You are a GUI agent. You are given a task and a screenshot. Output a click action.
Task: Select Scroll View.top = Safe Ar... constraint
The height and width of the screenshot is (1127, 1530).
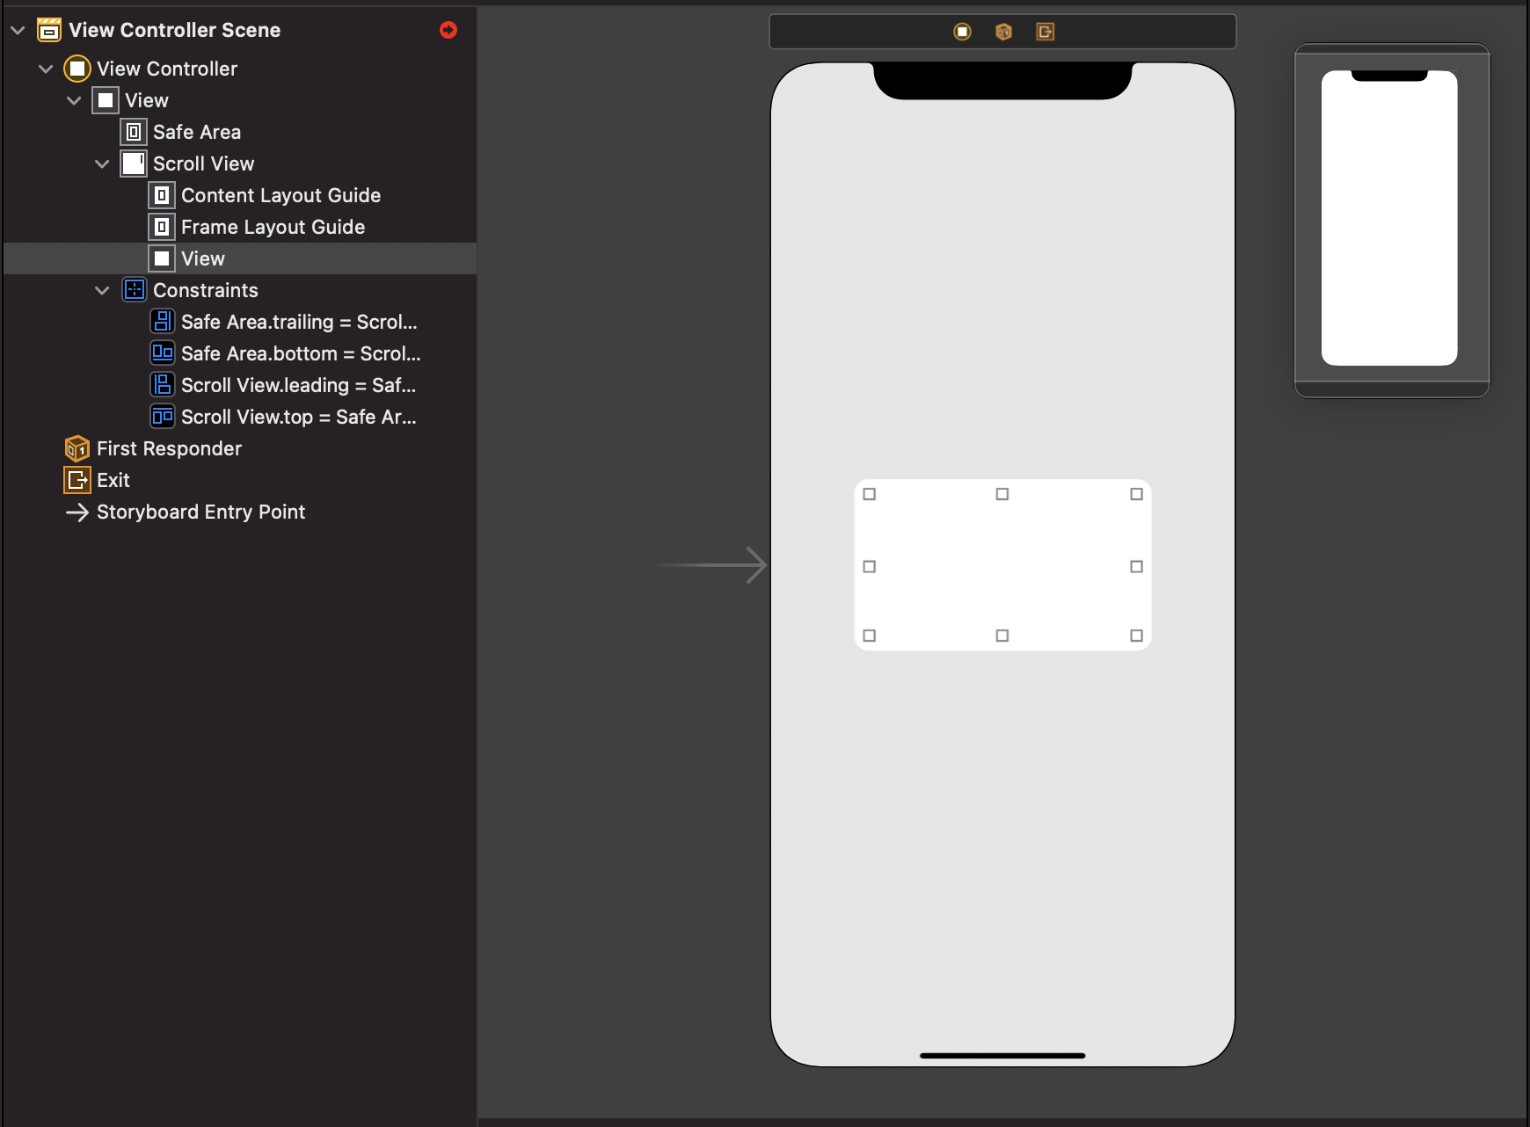[298, 417]
